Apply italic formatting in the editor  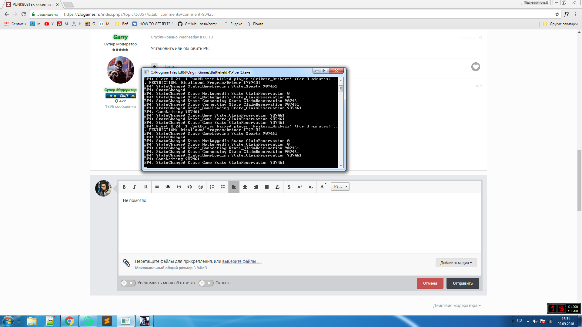135,187
